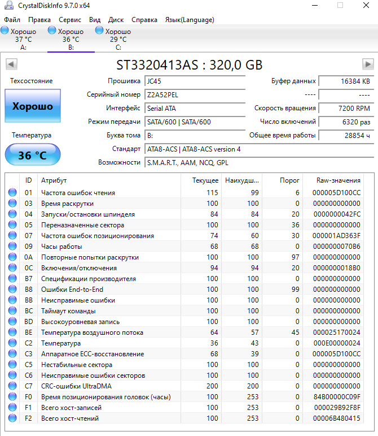378x436 pixels.
Task: Click status dot for Неисправимые ошибки row BB
Action: coord(12,300)
